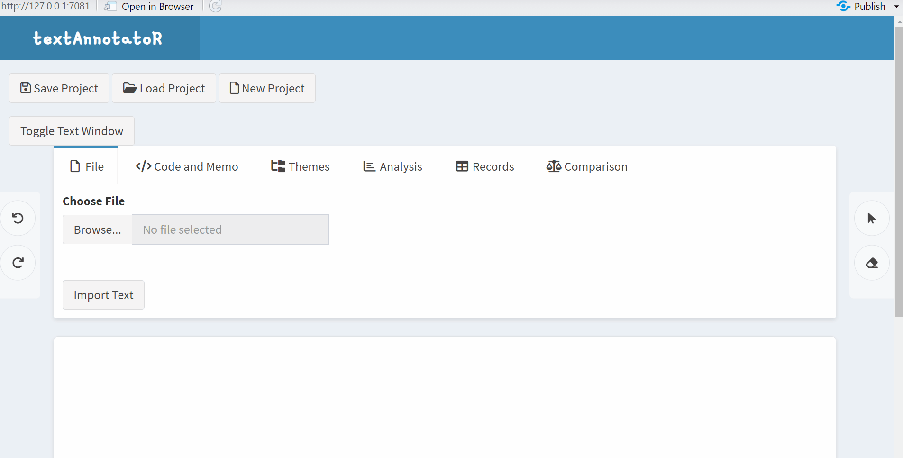Click the Import Text button
903x458 pixels.
104,295
